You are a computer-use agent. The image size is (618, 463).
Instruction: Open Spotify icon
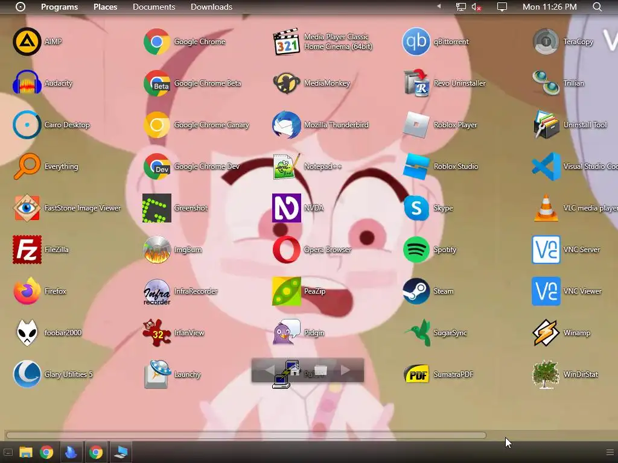coord(416,250)
